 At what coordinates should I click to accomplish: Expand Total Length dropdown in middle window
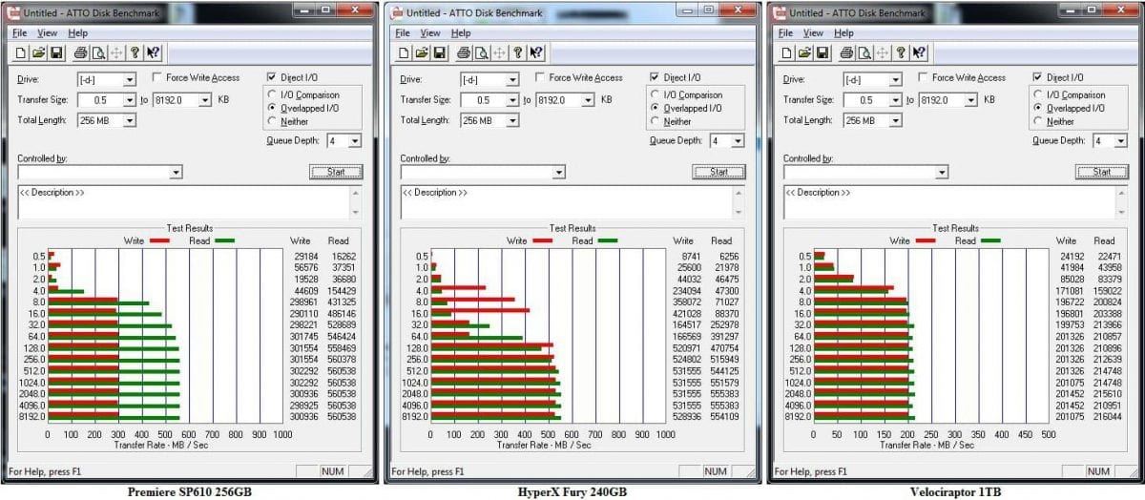tap(512, 121)
